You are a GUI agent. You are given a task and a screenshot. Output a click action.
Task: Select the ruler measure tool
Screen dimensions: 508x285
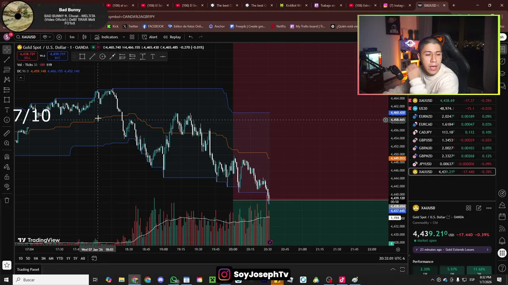pos(7,133)
